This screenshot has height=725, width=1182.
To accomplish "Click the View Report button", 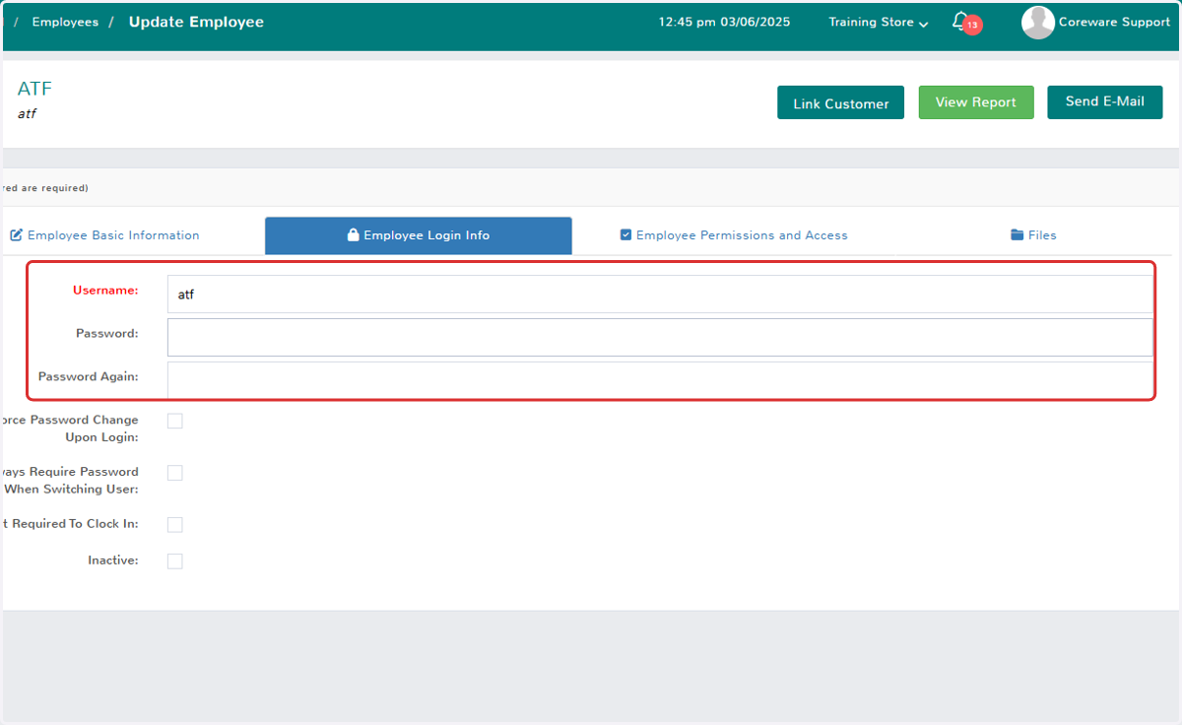I will (976, 102).
